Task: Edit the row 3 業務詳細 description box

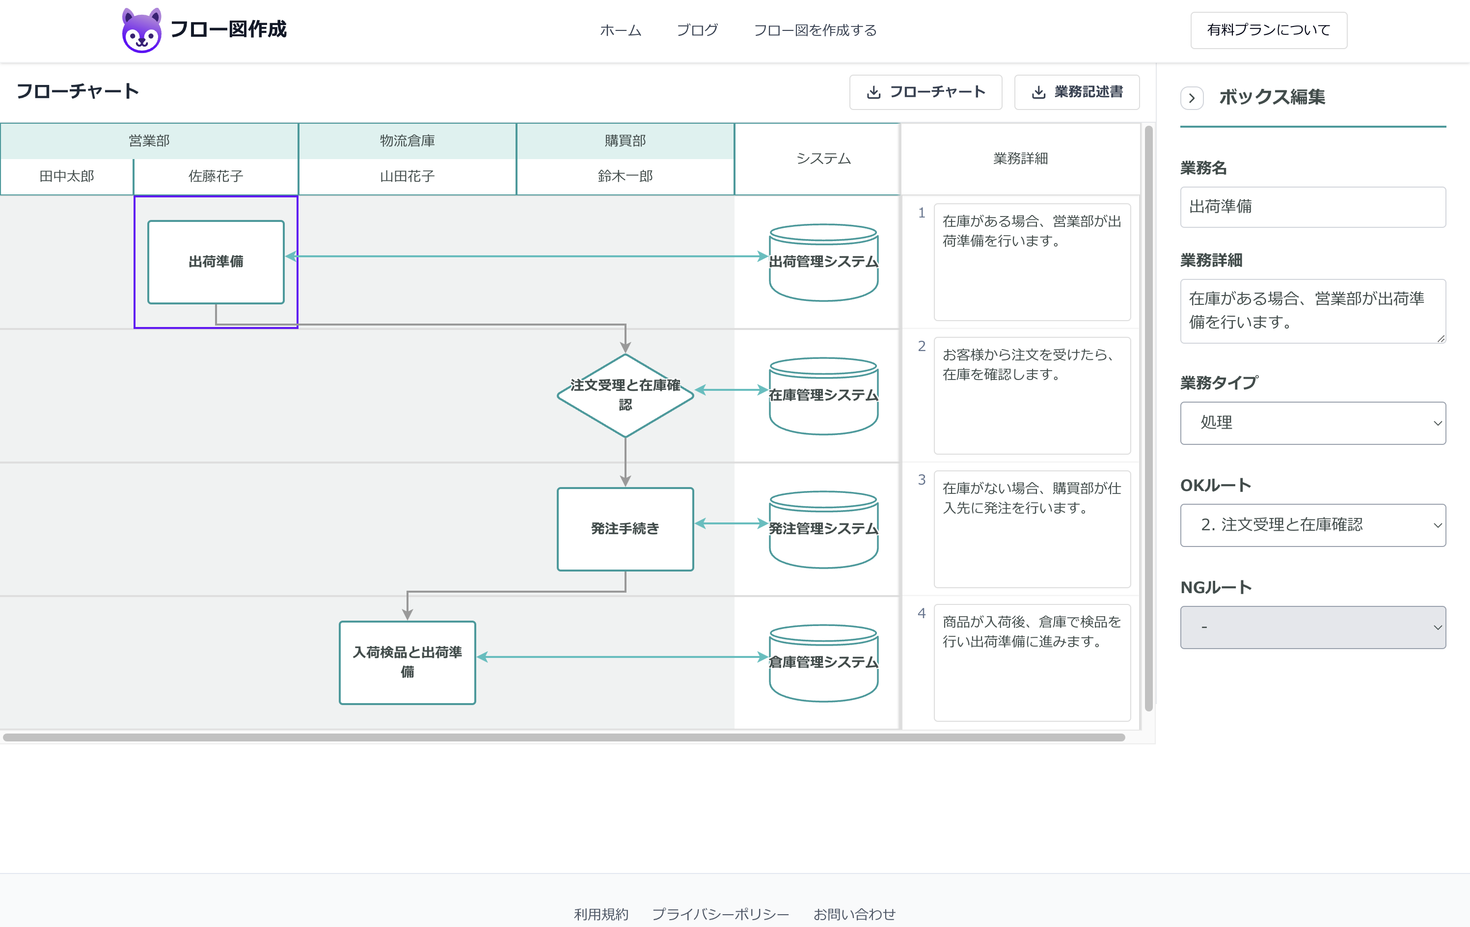Action: click(x=1032, y=529)
